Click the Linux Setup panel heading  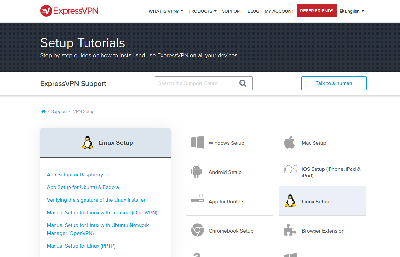(116, 143)
